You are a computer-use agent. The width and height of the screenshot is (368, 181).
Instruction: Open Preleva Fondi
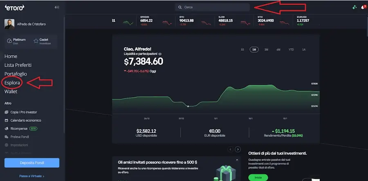tap(20, 137)
